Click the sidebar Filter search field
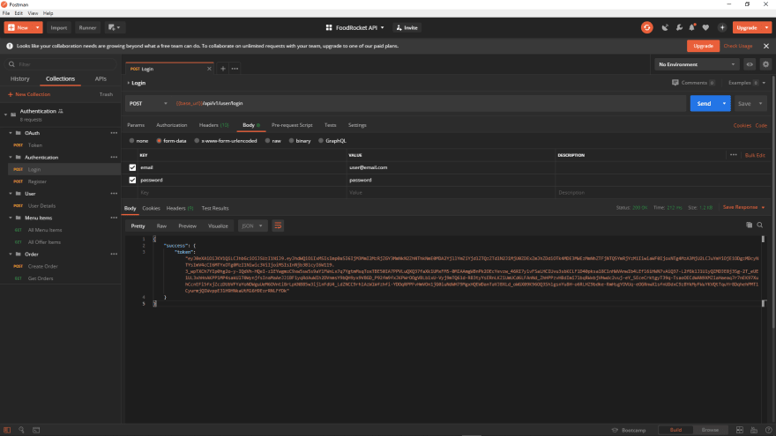 61,64
